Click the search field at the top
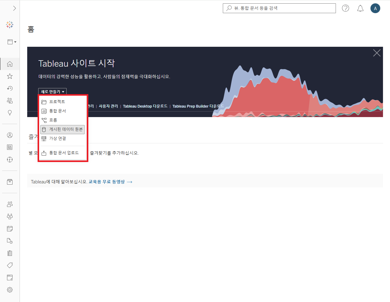 [279, 8]
